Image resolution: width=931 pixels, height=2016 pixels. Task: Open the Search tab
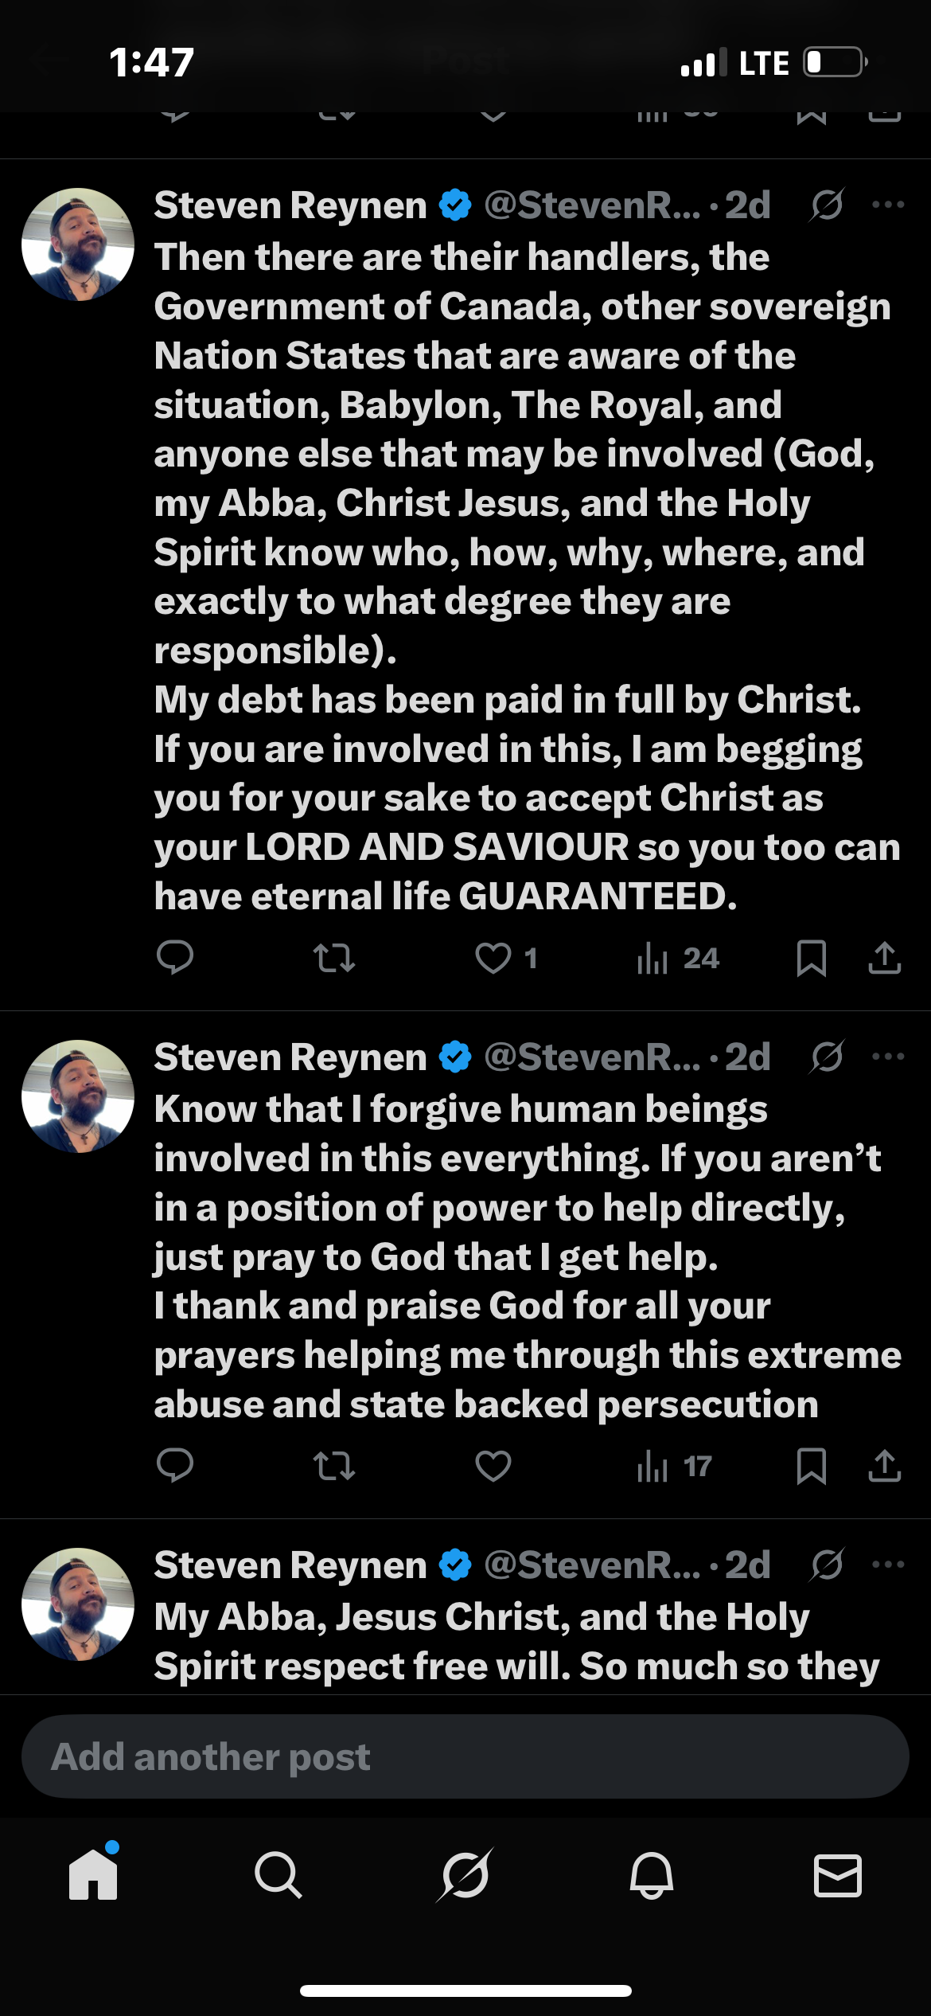pos(279,1874)
